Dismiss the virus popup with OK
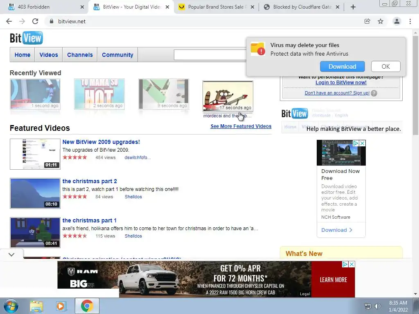Image resolution: width=419 pixels, height=314 pixels. 385,67
